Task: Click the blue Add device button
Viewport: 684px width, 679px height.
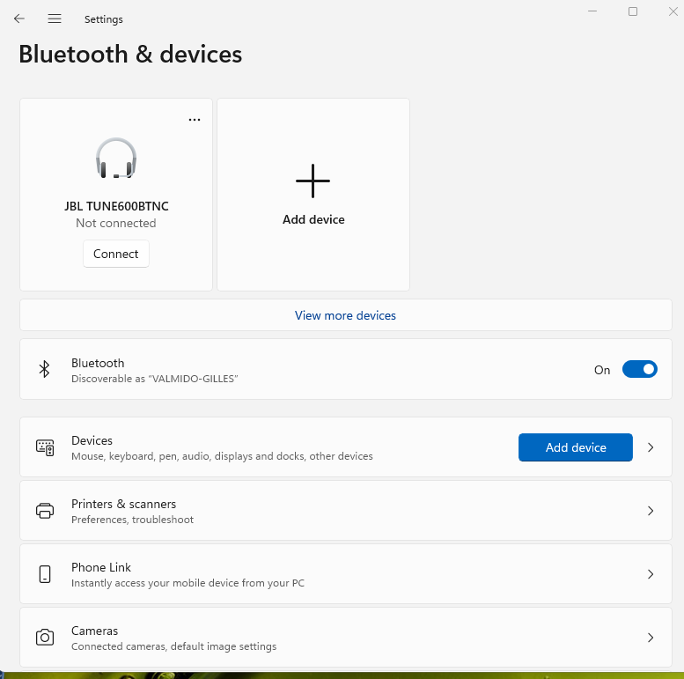Action: click(576, 447)
